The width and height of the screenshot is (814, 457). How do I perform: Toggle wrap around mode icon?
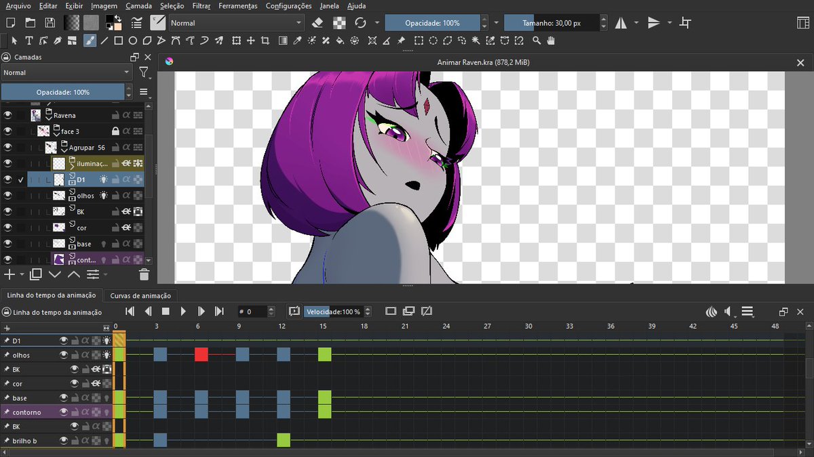[x=686, y=22]
